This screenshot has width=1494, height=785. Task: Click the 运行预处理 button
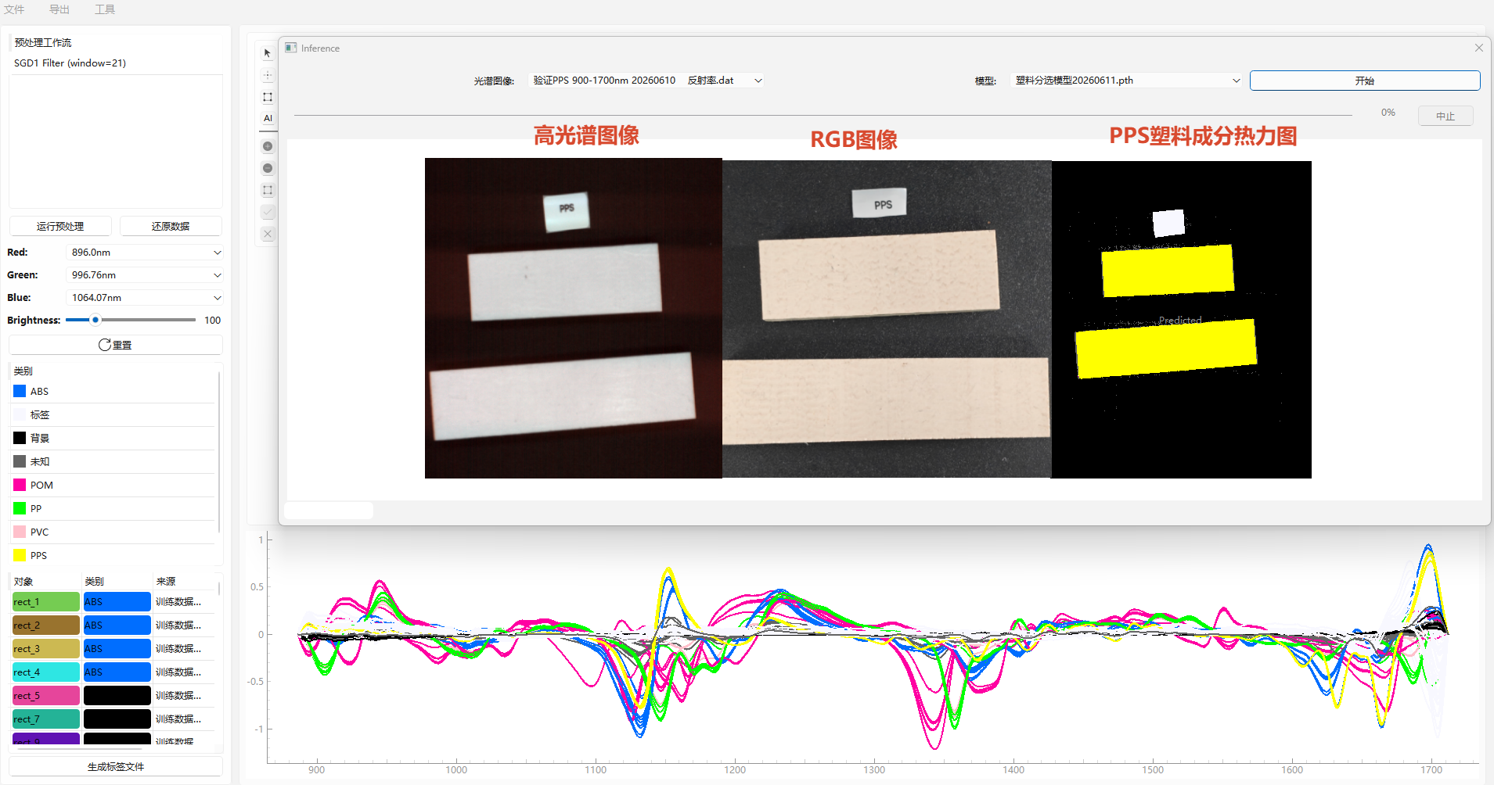(60, 226)
